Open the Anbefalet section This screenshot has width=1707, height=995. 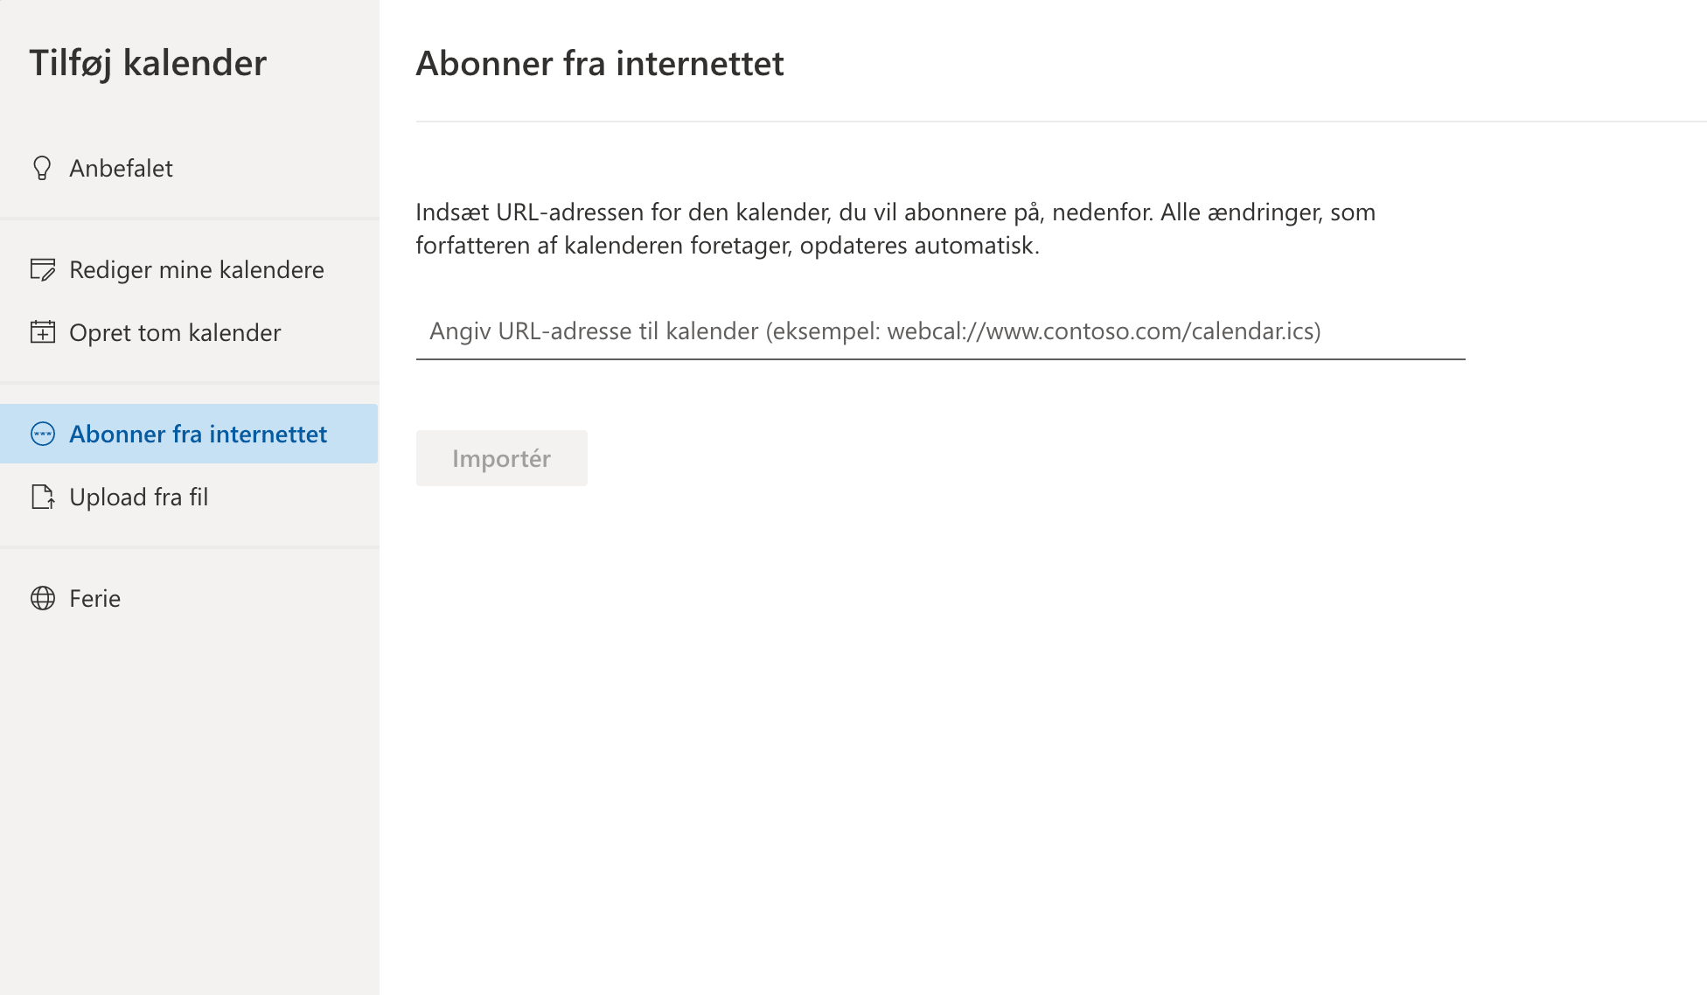click(x=121, y=168)
